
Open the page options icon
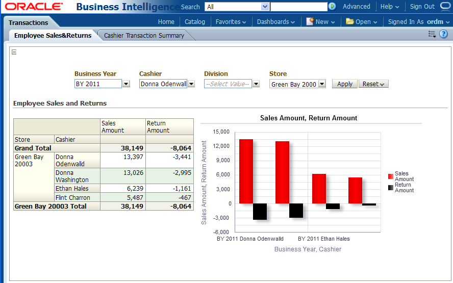pos(432,34)
